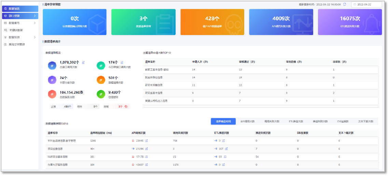Click the red down arrow beside 23045

coord(133,141)
